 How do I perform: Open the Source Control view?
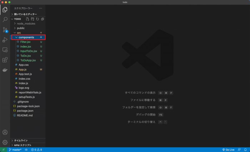(x=5, y=30)
